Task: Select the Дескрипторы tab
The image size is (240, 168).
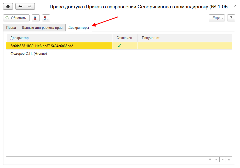Action: (x=78, y=28)
